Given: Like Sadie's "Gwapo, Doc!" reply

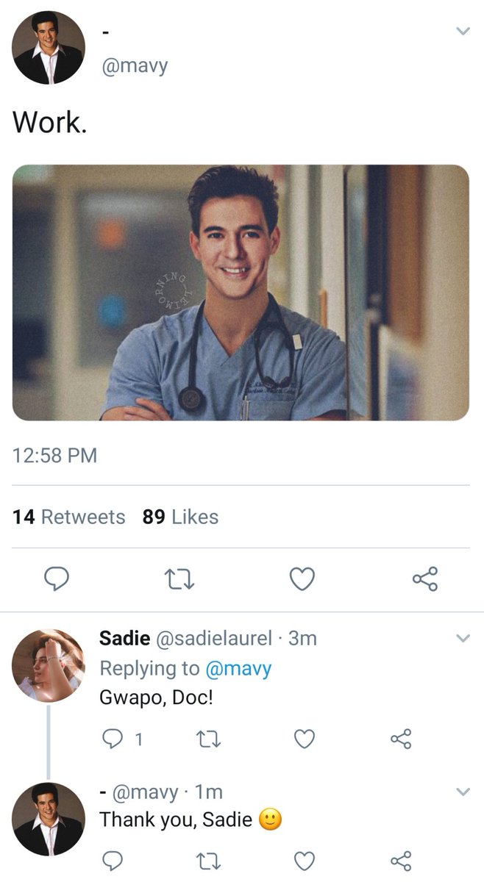Looking at the screenshot, I should pos(305,739).
